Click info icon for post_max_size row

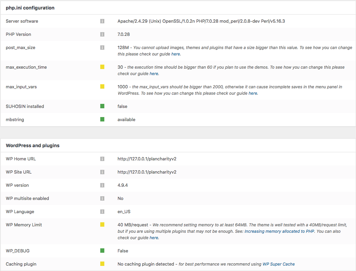point(102,47)
